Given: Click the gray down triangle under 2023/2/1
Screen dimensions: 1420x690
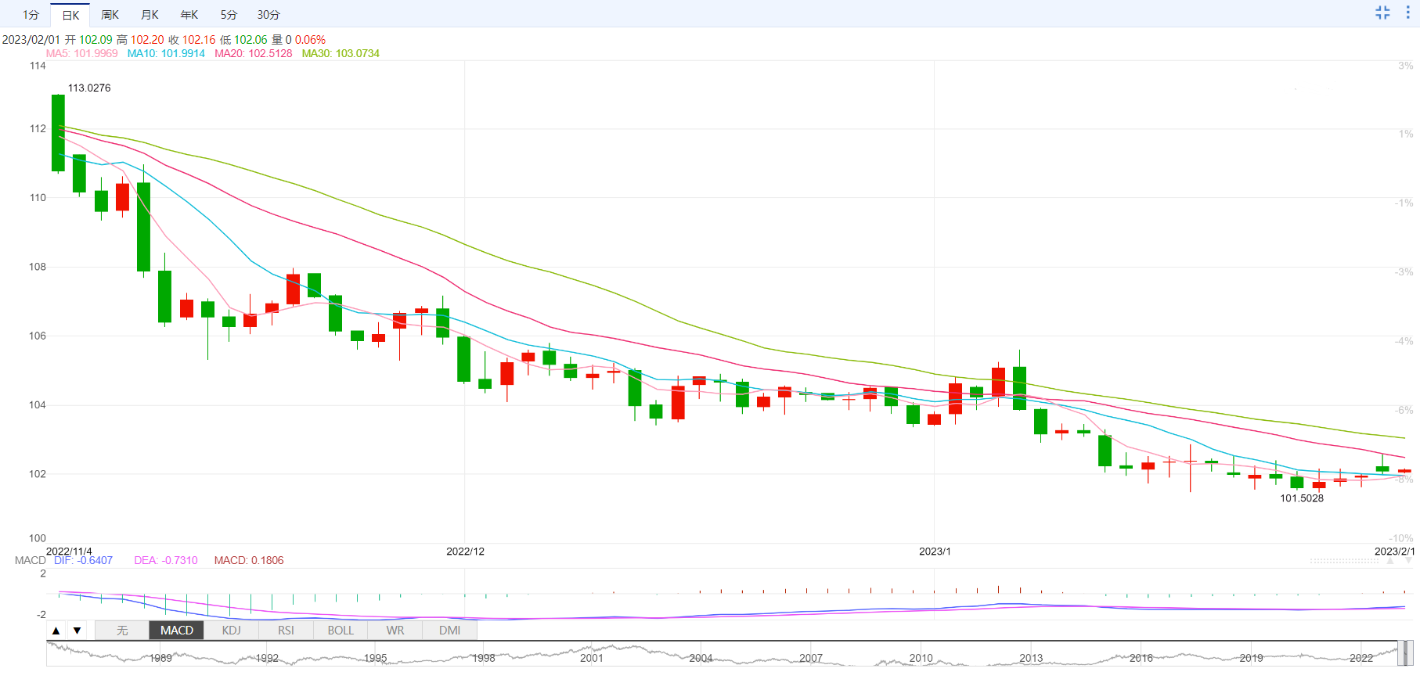Looking at the screenshot, I should pyautogui.click(x=1408, y=561).
